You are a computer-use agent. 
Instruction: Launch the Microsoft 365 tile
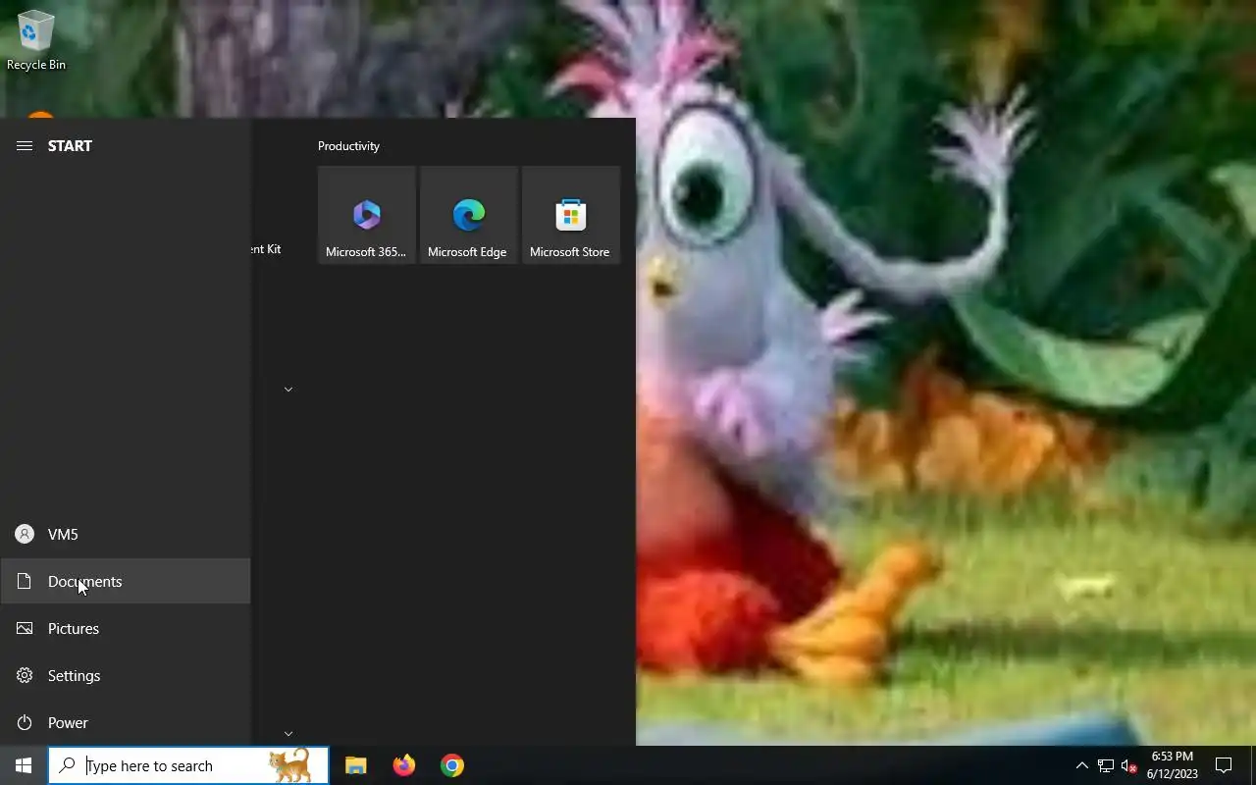(367, 215)
